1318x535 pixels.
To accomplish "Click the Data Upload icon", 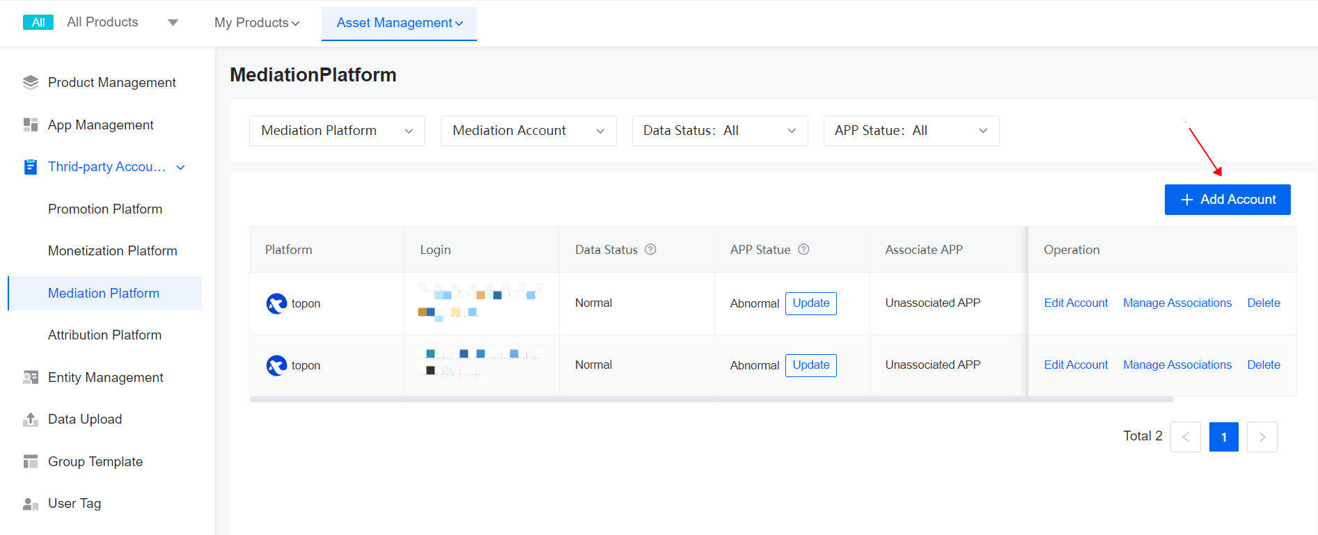I will [31, 420].
